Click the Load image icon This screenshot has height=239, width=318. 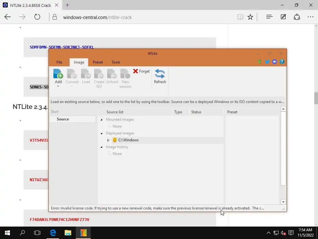click(86, 74)
